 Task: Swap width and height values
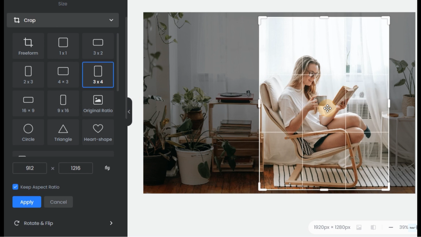click(107, 168)
